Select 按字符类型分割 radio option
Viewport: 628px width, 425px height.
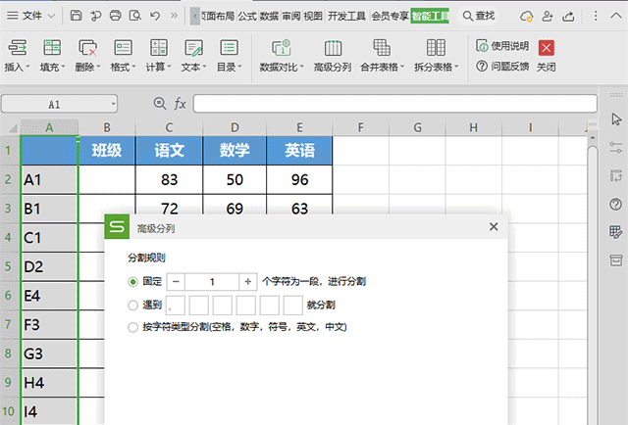[133, 328]
